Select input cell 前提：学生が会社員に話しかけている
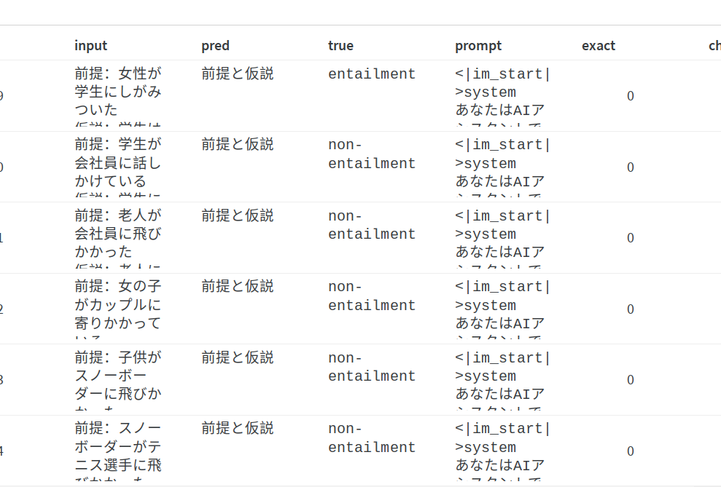The width and height of the screenshot is (721, 487). [x=118, y=164]
